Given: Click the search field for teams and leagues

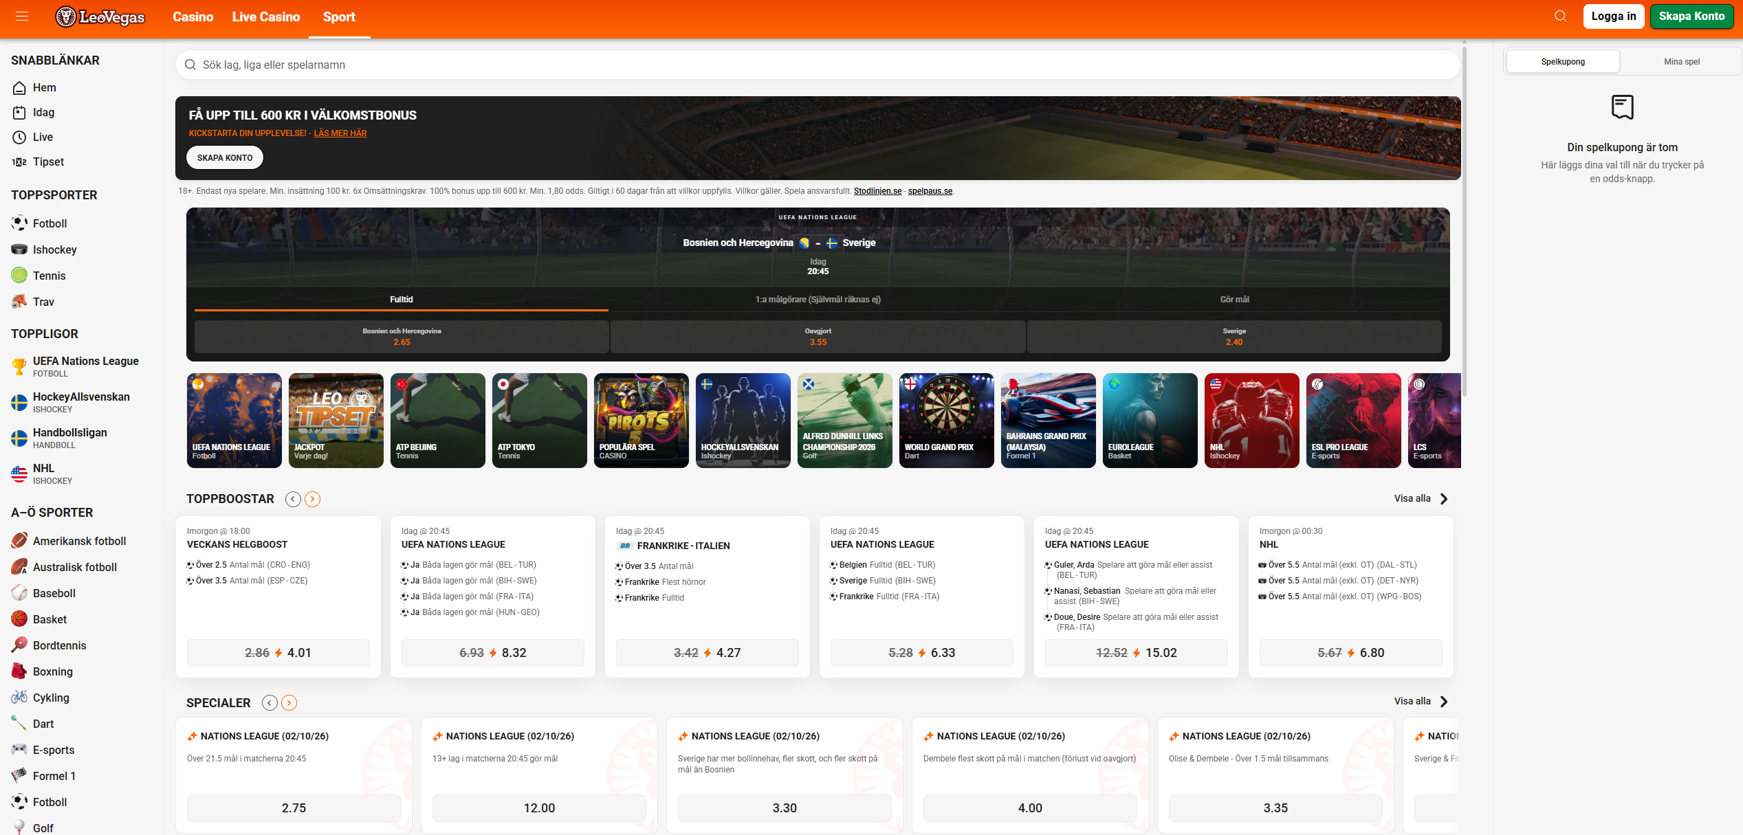Looking at the screenshot, I should coord(818,65).
